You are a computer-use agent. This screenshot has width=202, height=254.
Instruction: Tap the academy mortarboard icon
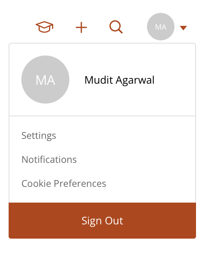tap(45, 27)
